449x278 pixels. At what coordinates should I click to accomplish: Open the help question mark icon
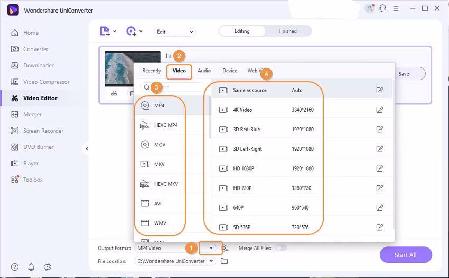click(x=15, y=267)
